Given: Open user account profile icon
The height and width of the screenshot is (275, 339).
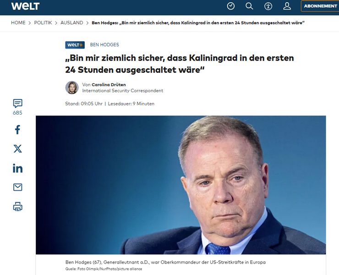Looking at the screenshot, I should pyautogui.click(x=287, y=6).
